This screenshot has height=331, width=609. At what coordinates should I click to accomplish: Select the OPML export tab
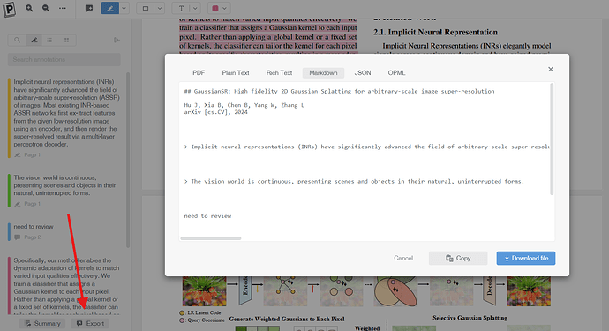396,72
